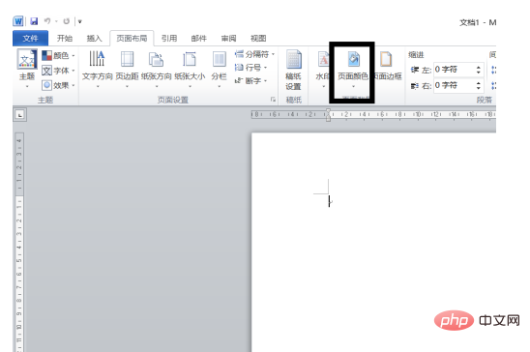This screenshot has height=352, width=530.
Task: Click the Word application icon in title bar
Action: click(18, 21)
